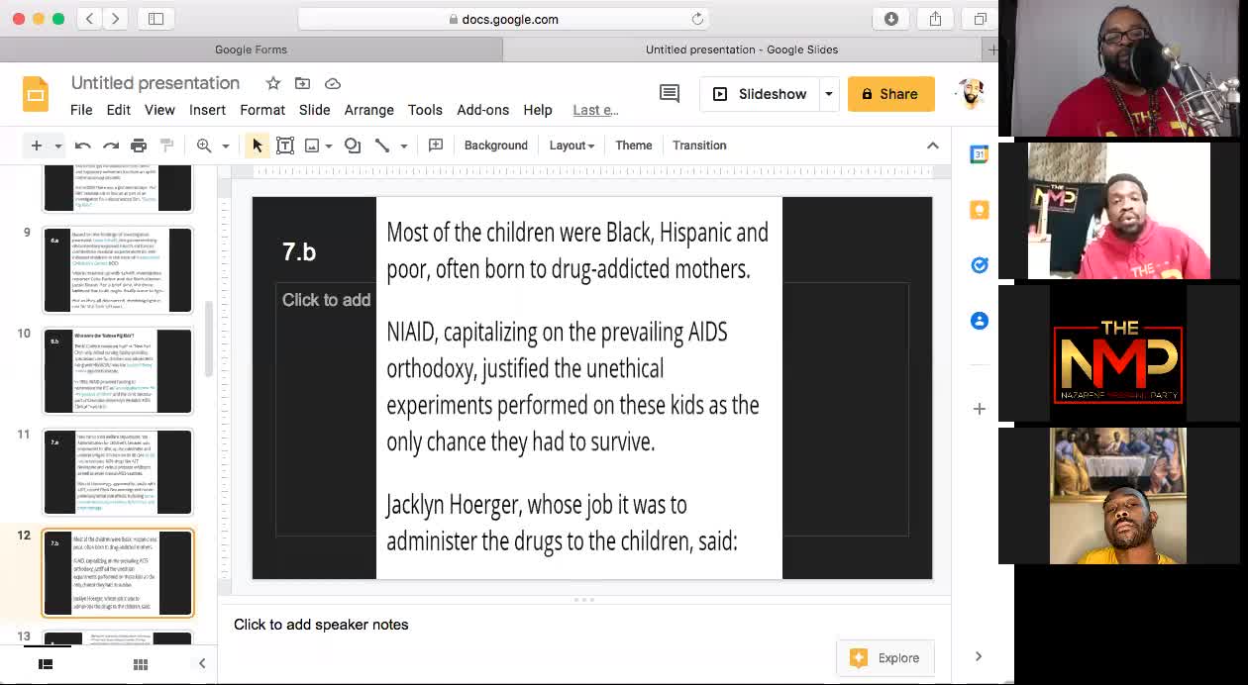The image size is (1248, 685).
Task: Click the zoom magnifier tool
Action: (x=204, y=146)
